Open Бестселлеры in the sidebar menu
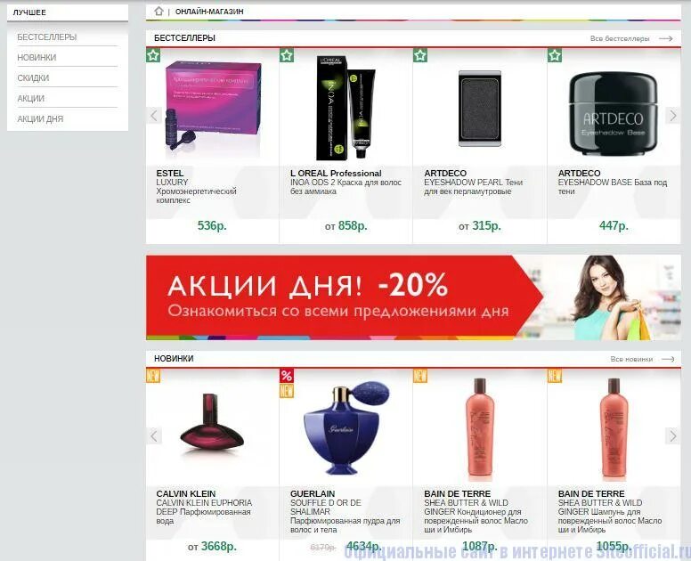This screenshot has width=691, height=561. pyautogui.click(x=47, y=37)
